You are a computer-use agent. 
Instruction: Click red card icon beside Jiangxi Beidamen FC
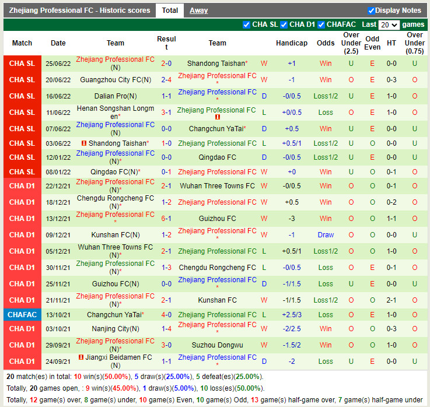81,357
